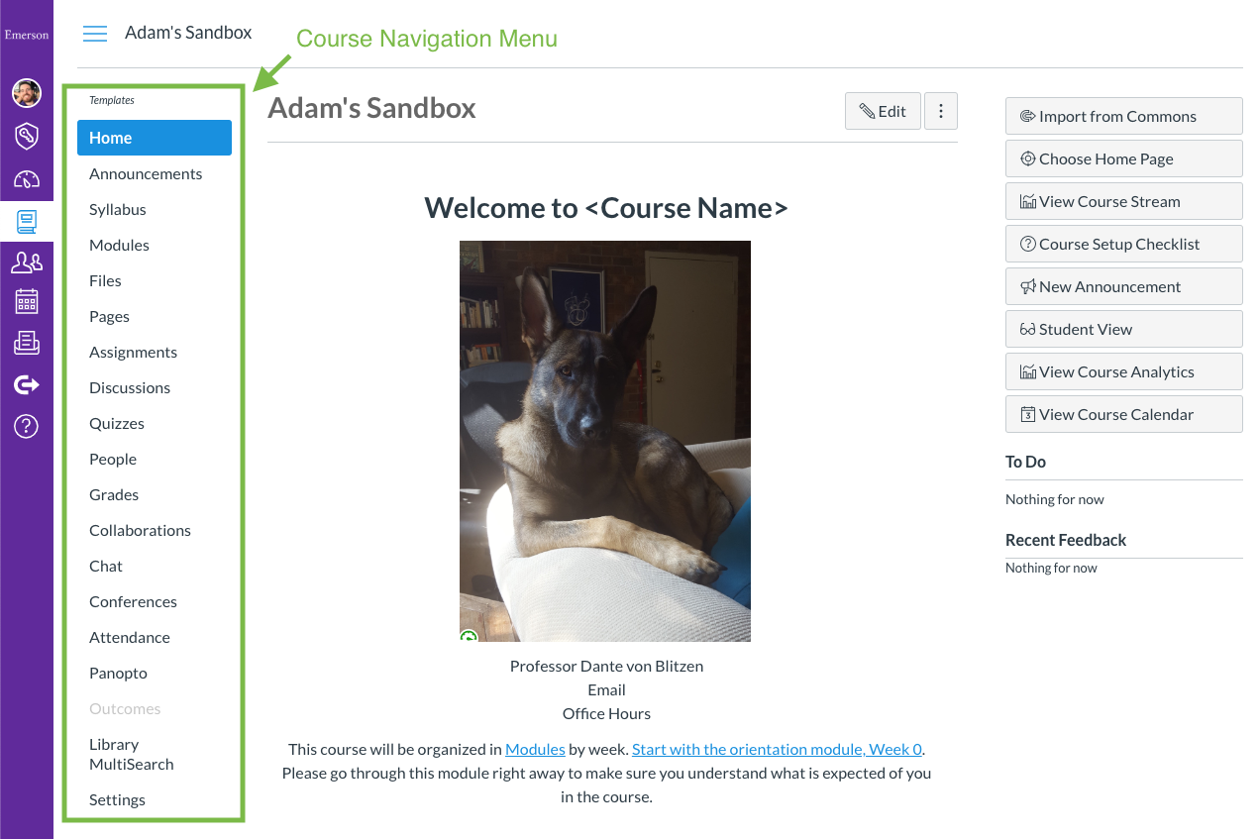Open the Help question mark icon

click(x=27, y=426)
